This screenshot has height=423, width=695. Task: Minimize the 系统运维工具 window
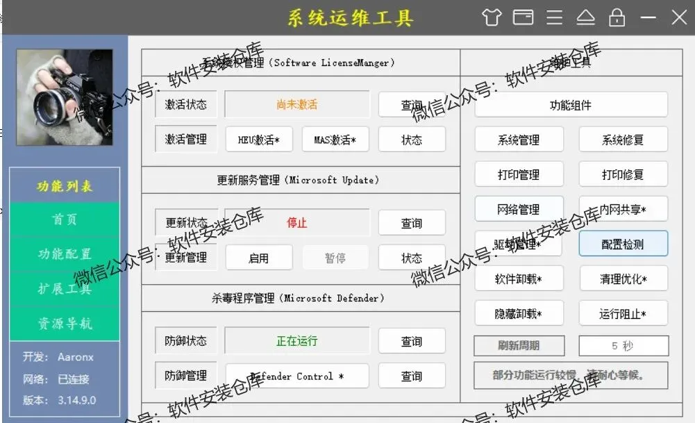point(648,17)
